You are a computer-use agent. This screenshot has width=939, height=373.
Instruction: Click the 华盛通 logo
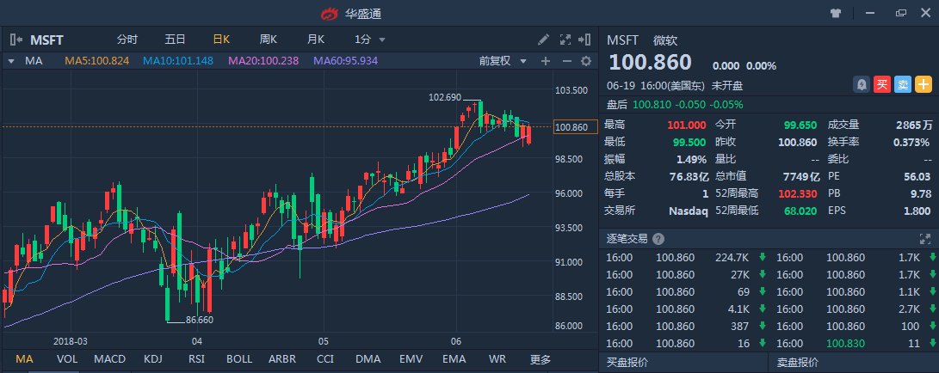[x=331, y=13]
